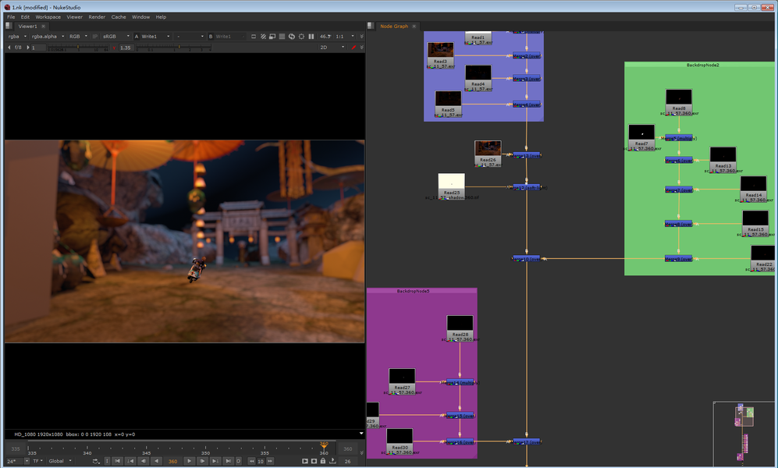Click the flipbook viewer icon

(x=304, y=461)
